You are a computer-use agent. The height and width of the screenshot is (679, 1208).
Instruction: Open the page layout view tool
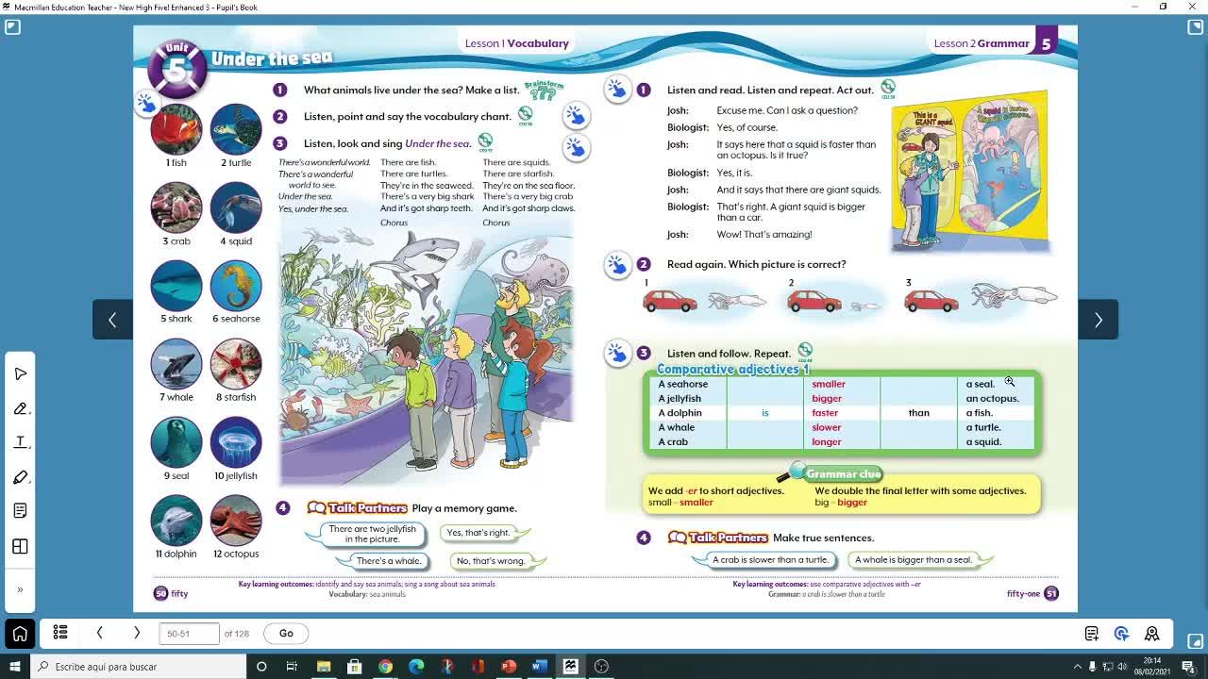tap(20, 546)
